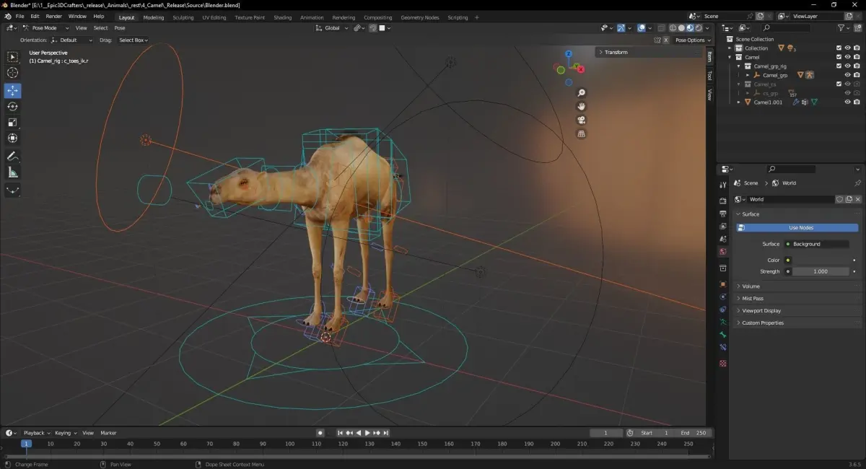The image size is (866, 469).
Task: Expand the Collection tree row
Action: (729, 48)
